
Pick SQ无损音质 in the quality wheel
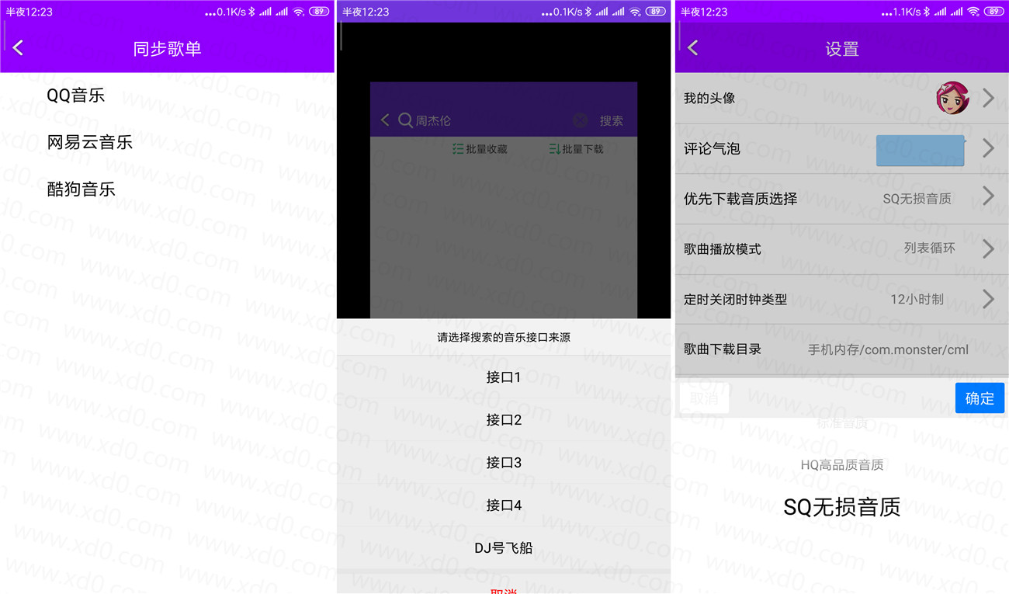coord(841,507)
